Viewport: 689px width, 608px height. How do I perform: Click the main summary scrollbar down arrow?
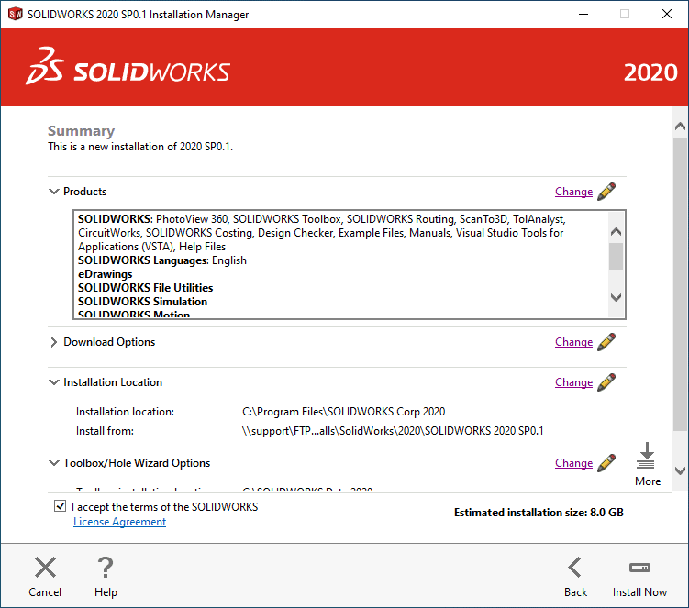(x=680, y=470)
